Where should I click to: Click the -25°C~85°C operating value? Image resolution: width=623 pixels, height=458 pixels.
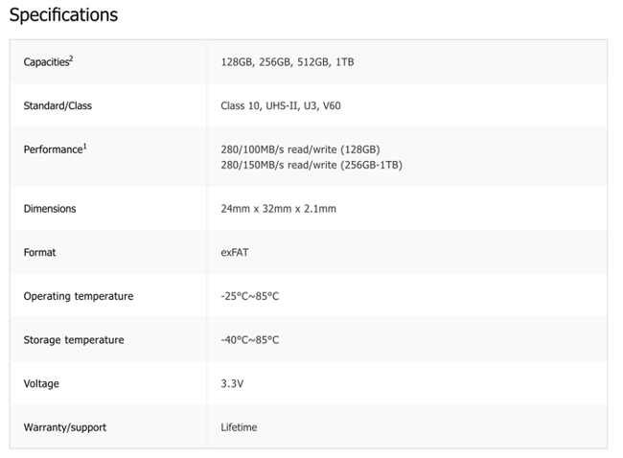tap(250, 296)
